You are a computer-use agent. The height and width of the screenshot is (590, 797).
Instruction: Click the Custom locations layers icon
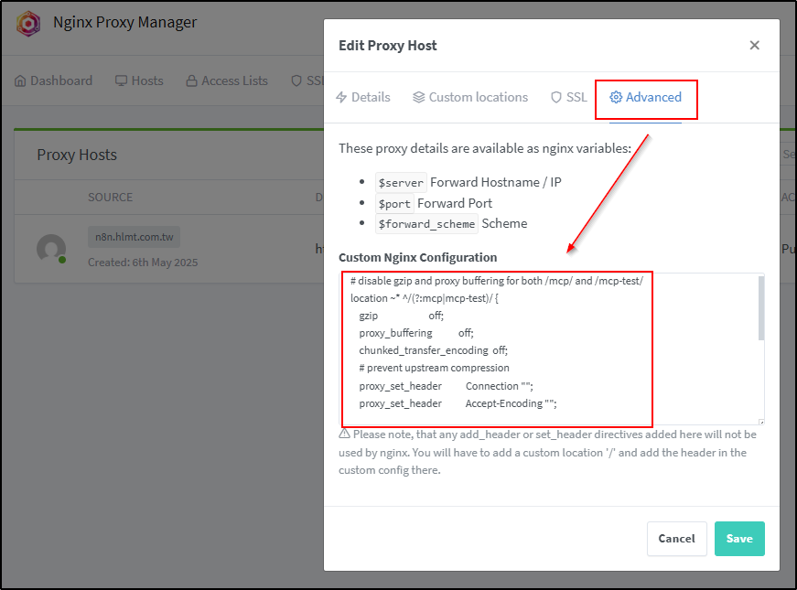point(418,97)
